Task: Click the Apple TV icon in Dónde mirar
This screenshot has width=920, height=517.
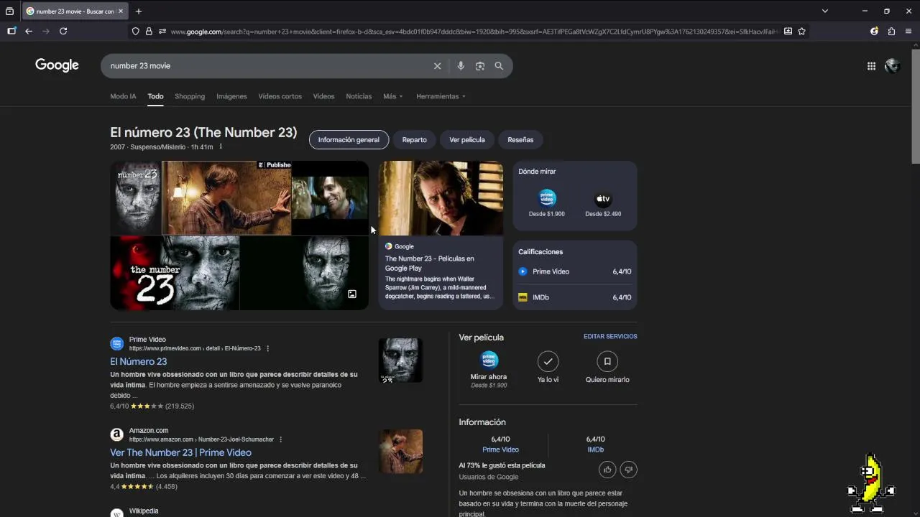Action: click(x=603, y=199)
